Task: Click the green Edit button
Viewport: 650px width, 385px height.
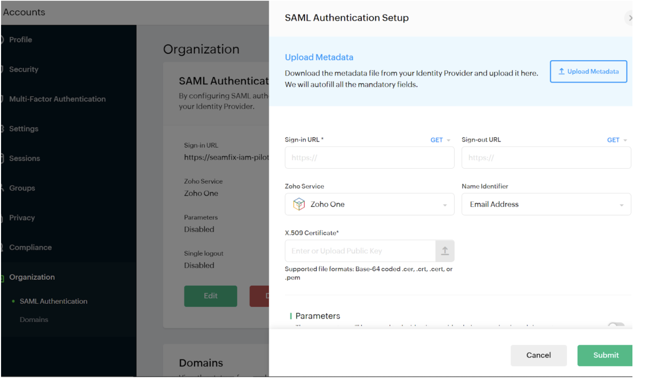Action: 210,296
